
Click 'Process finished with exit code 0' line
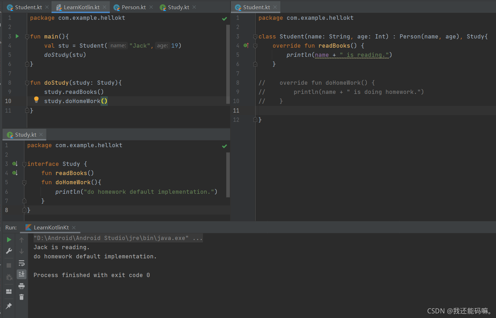[x=91, y=275]
